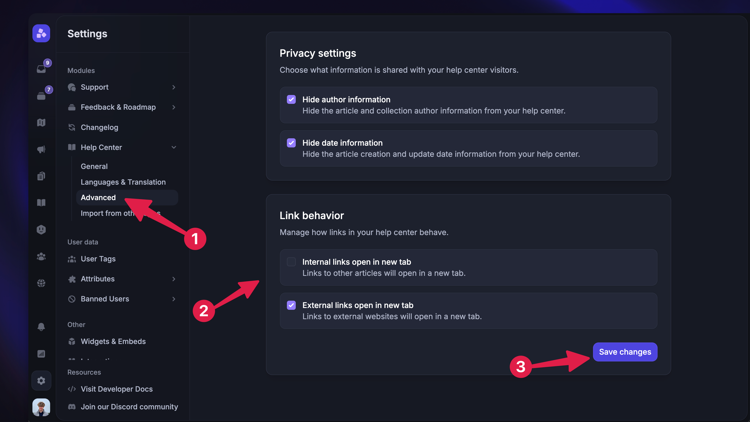
Task: Open the globe icon in the sidebar
Action: click(x=41, y=283)
